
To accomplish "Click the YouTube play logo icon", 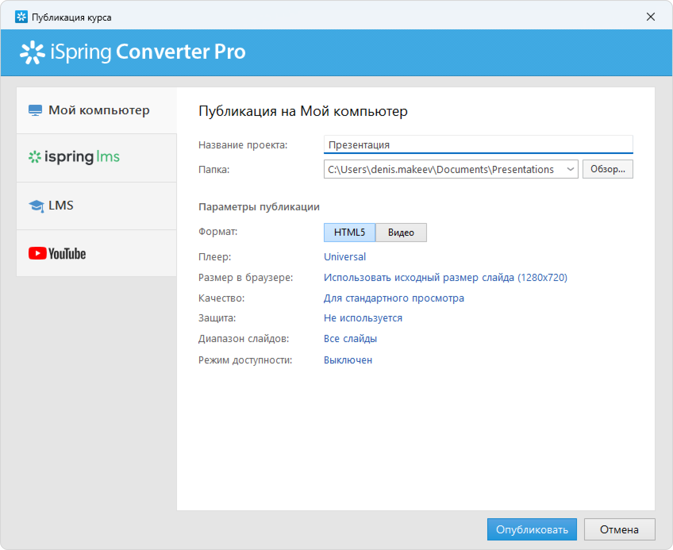I will point(37,253).
